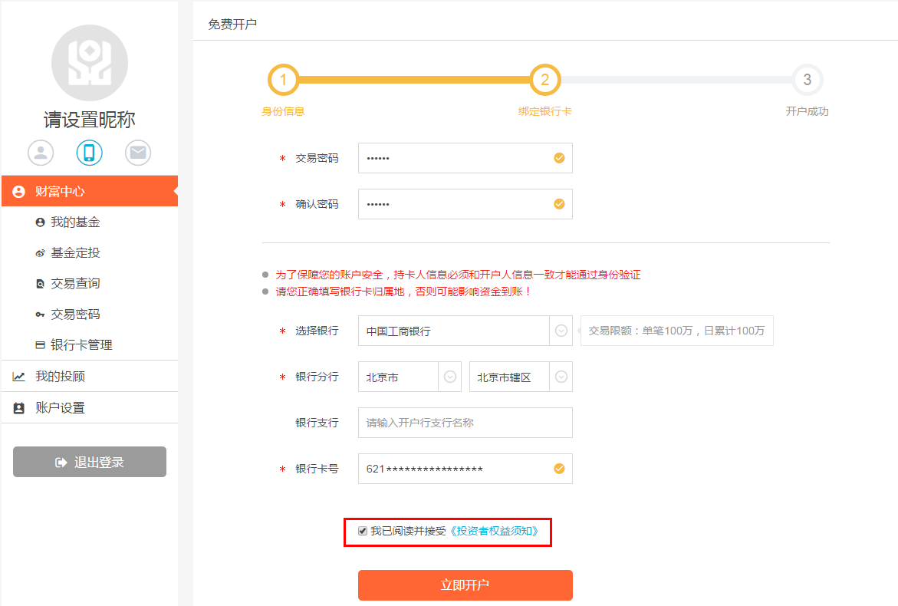The height and width of the screenshot is (606, 898).
Task: Click the profile avatar logo image
Action: tap(89, 63)
